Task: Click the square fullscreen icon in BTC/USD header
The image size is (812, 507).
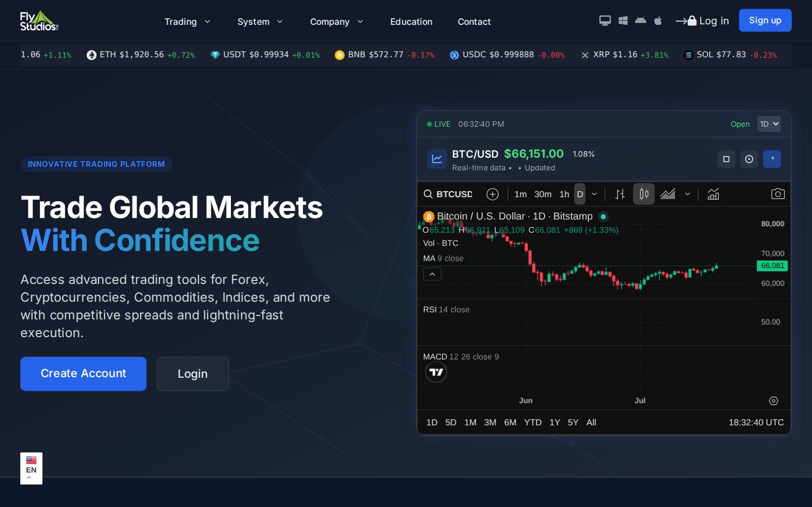Action: tap(726, 159)
